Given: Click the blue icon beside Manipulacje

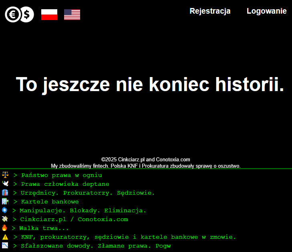Looking at the screenshot, I should point(4,210).
